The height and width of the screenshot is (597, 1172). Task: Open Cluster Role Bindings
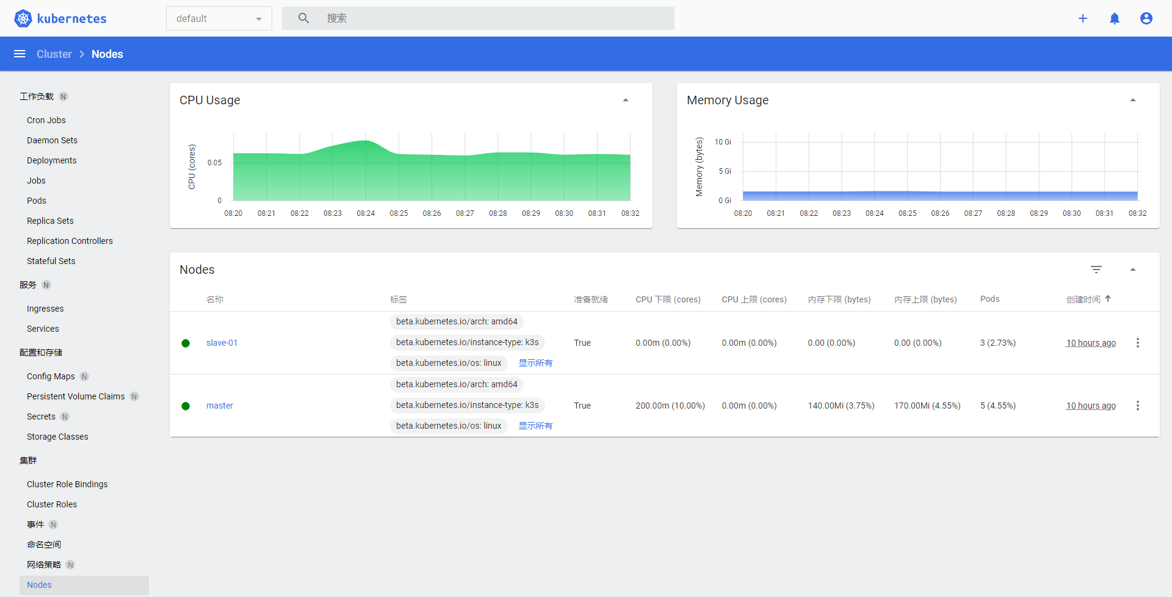67,484
